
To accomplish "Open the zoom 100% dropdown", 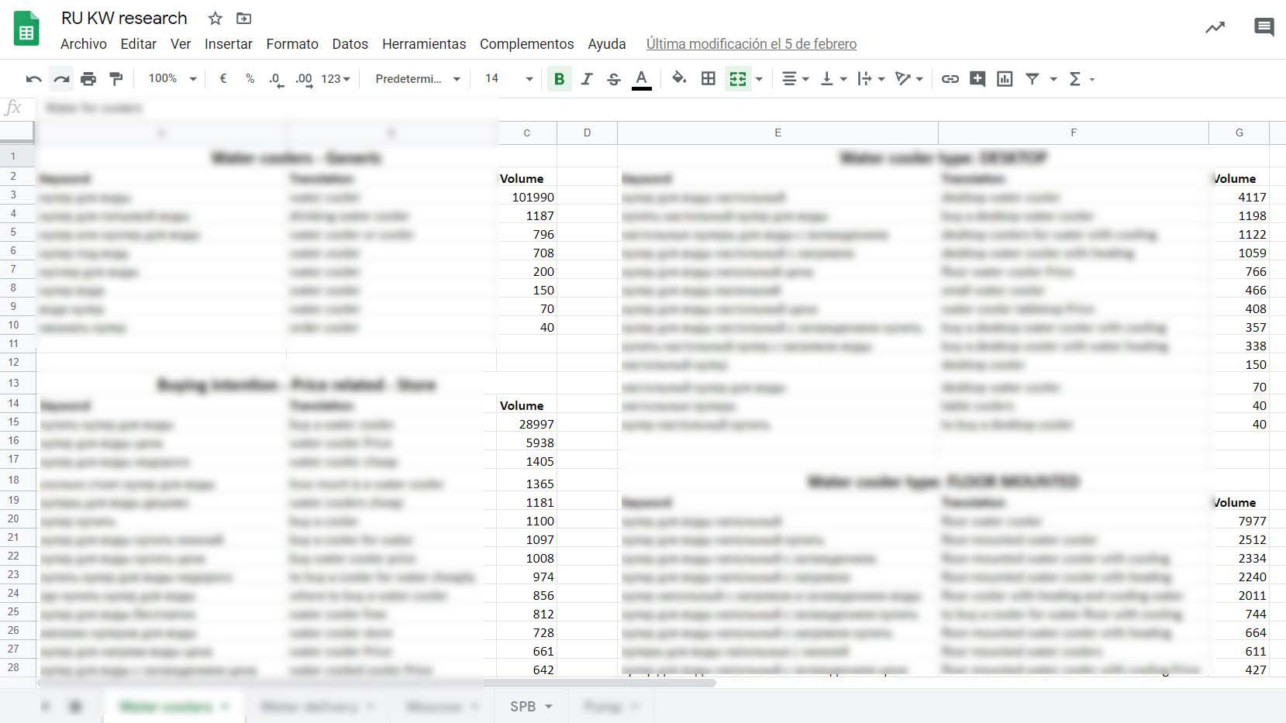I will pos(172,78).
